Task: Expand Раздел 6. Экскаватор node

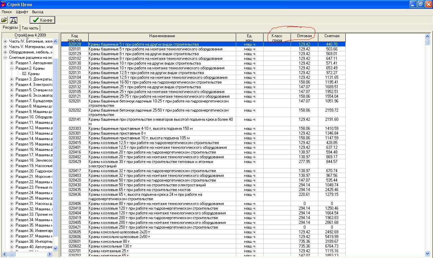Action: tap(12, 95)
